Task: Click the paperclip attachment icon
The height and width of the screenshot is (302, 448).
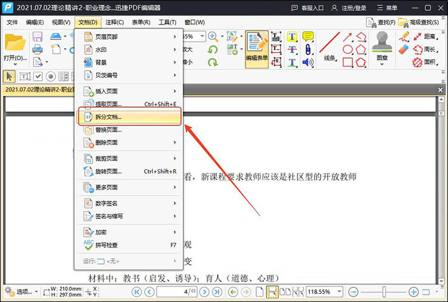Action: (308, 49)
